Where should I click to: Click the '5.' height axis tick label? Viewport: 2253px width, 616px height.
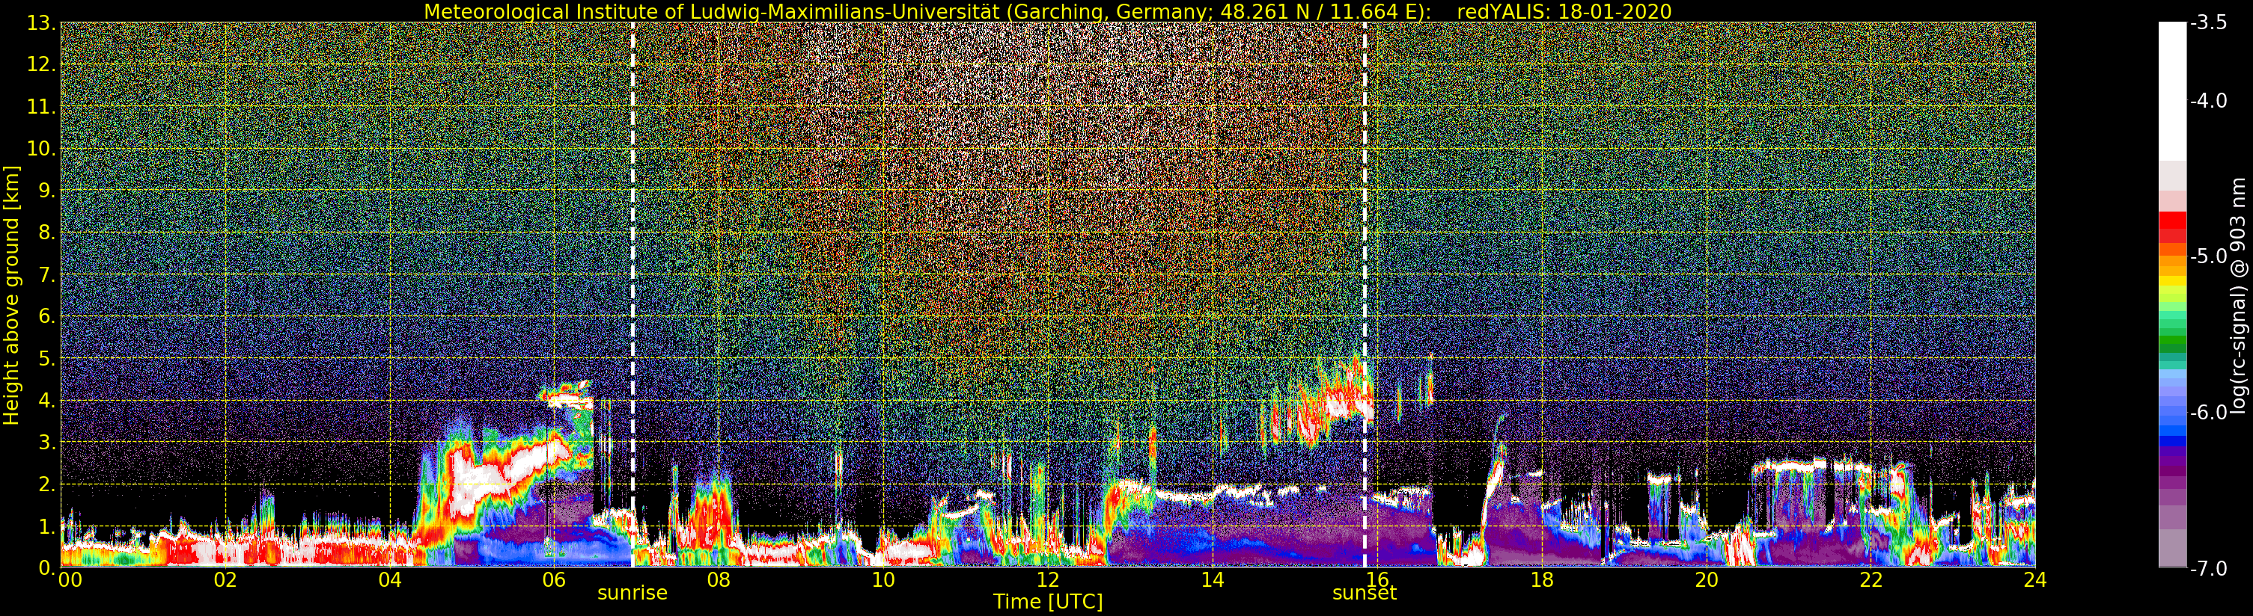point(46,359)
